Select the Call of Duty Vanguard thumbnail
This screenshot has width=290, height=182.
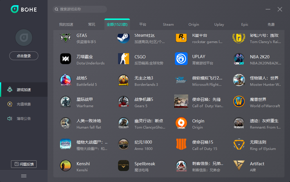click(181, 101)
